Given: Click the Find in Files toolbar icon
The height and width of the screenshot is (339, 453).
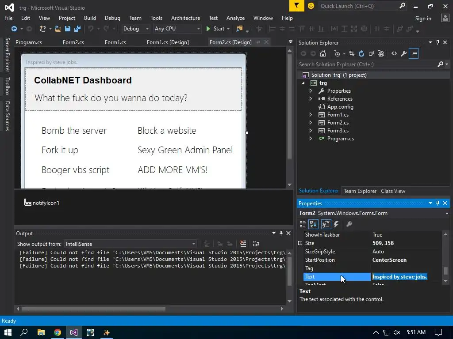Looking at the screenshot, I should point(239,29).
